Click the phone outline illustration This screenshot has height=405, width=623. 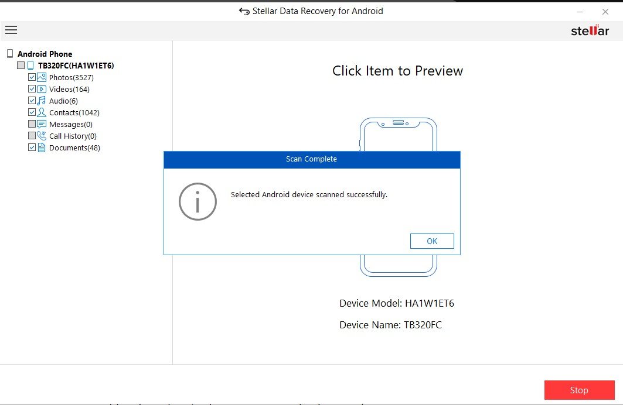[399, 134]
